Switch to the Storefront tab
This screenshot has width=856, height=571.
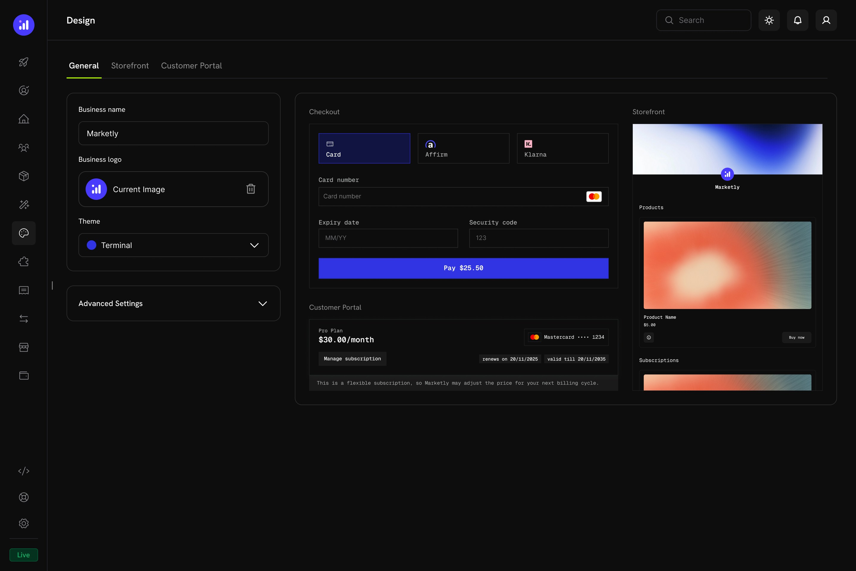tap(130, 65)
